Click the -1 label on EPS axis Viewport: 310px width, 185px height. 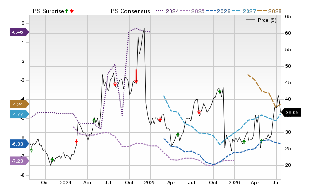22,42
